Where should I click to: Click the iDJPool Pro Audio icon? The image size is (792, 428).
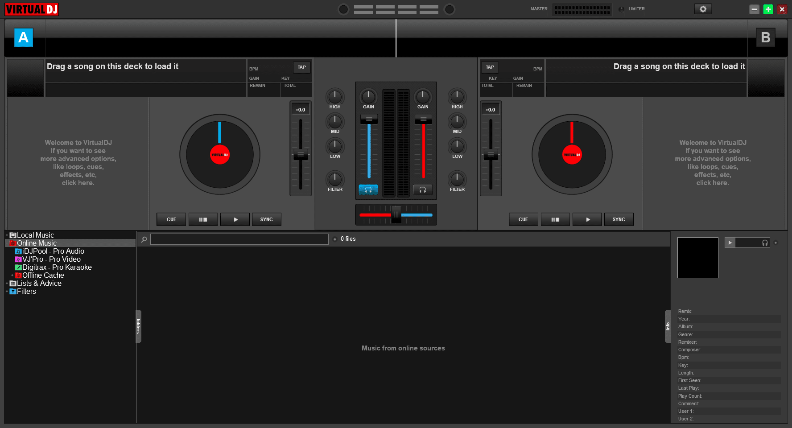(18, 251)
